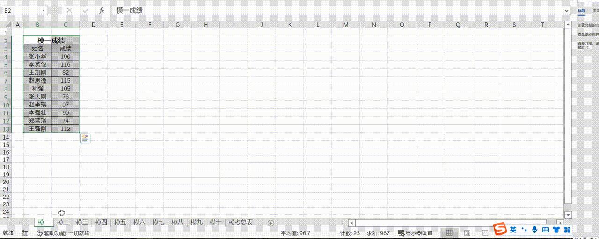Switch to sheet tab 模八
599x239 pixels.
point(177,222)
